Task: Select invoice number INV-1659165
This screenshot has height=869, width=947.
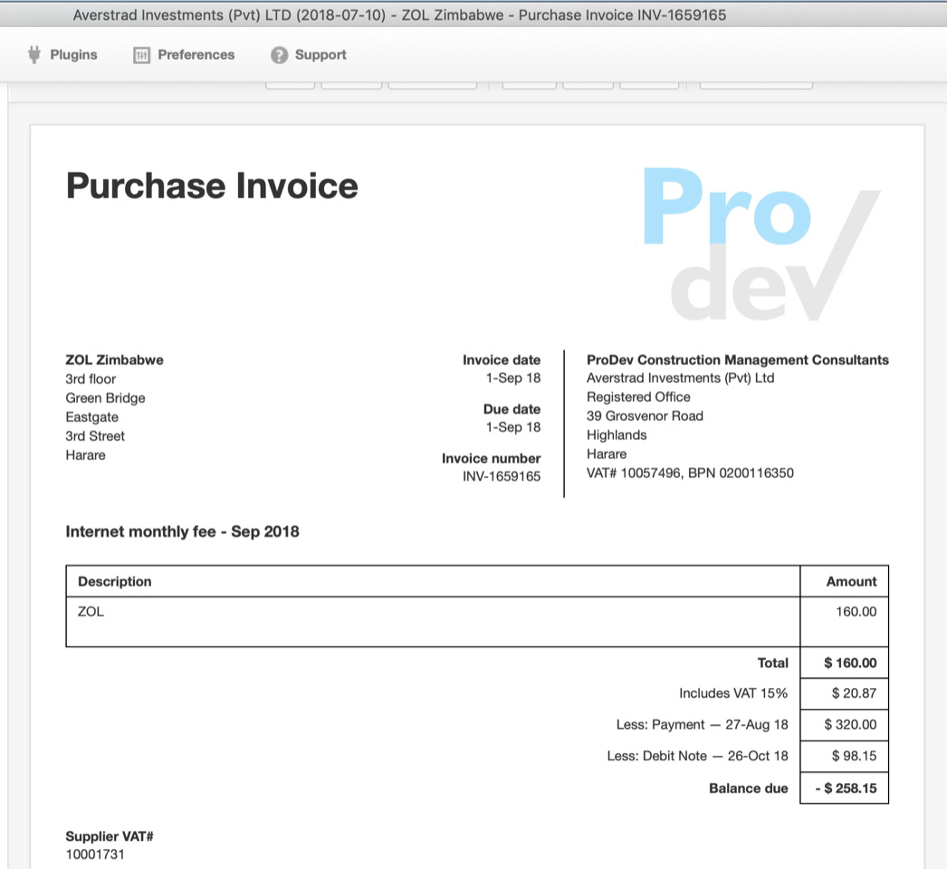Action: [502, 476]
